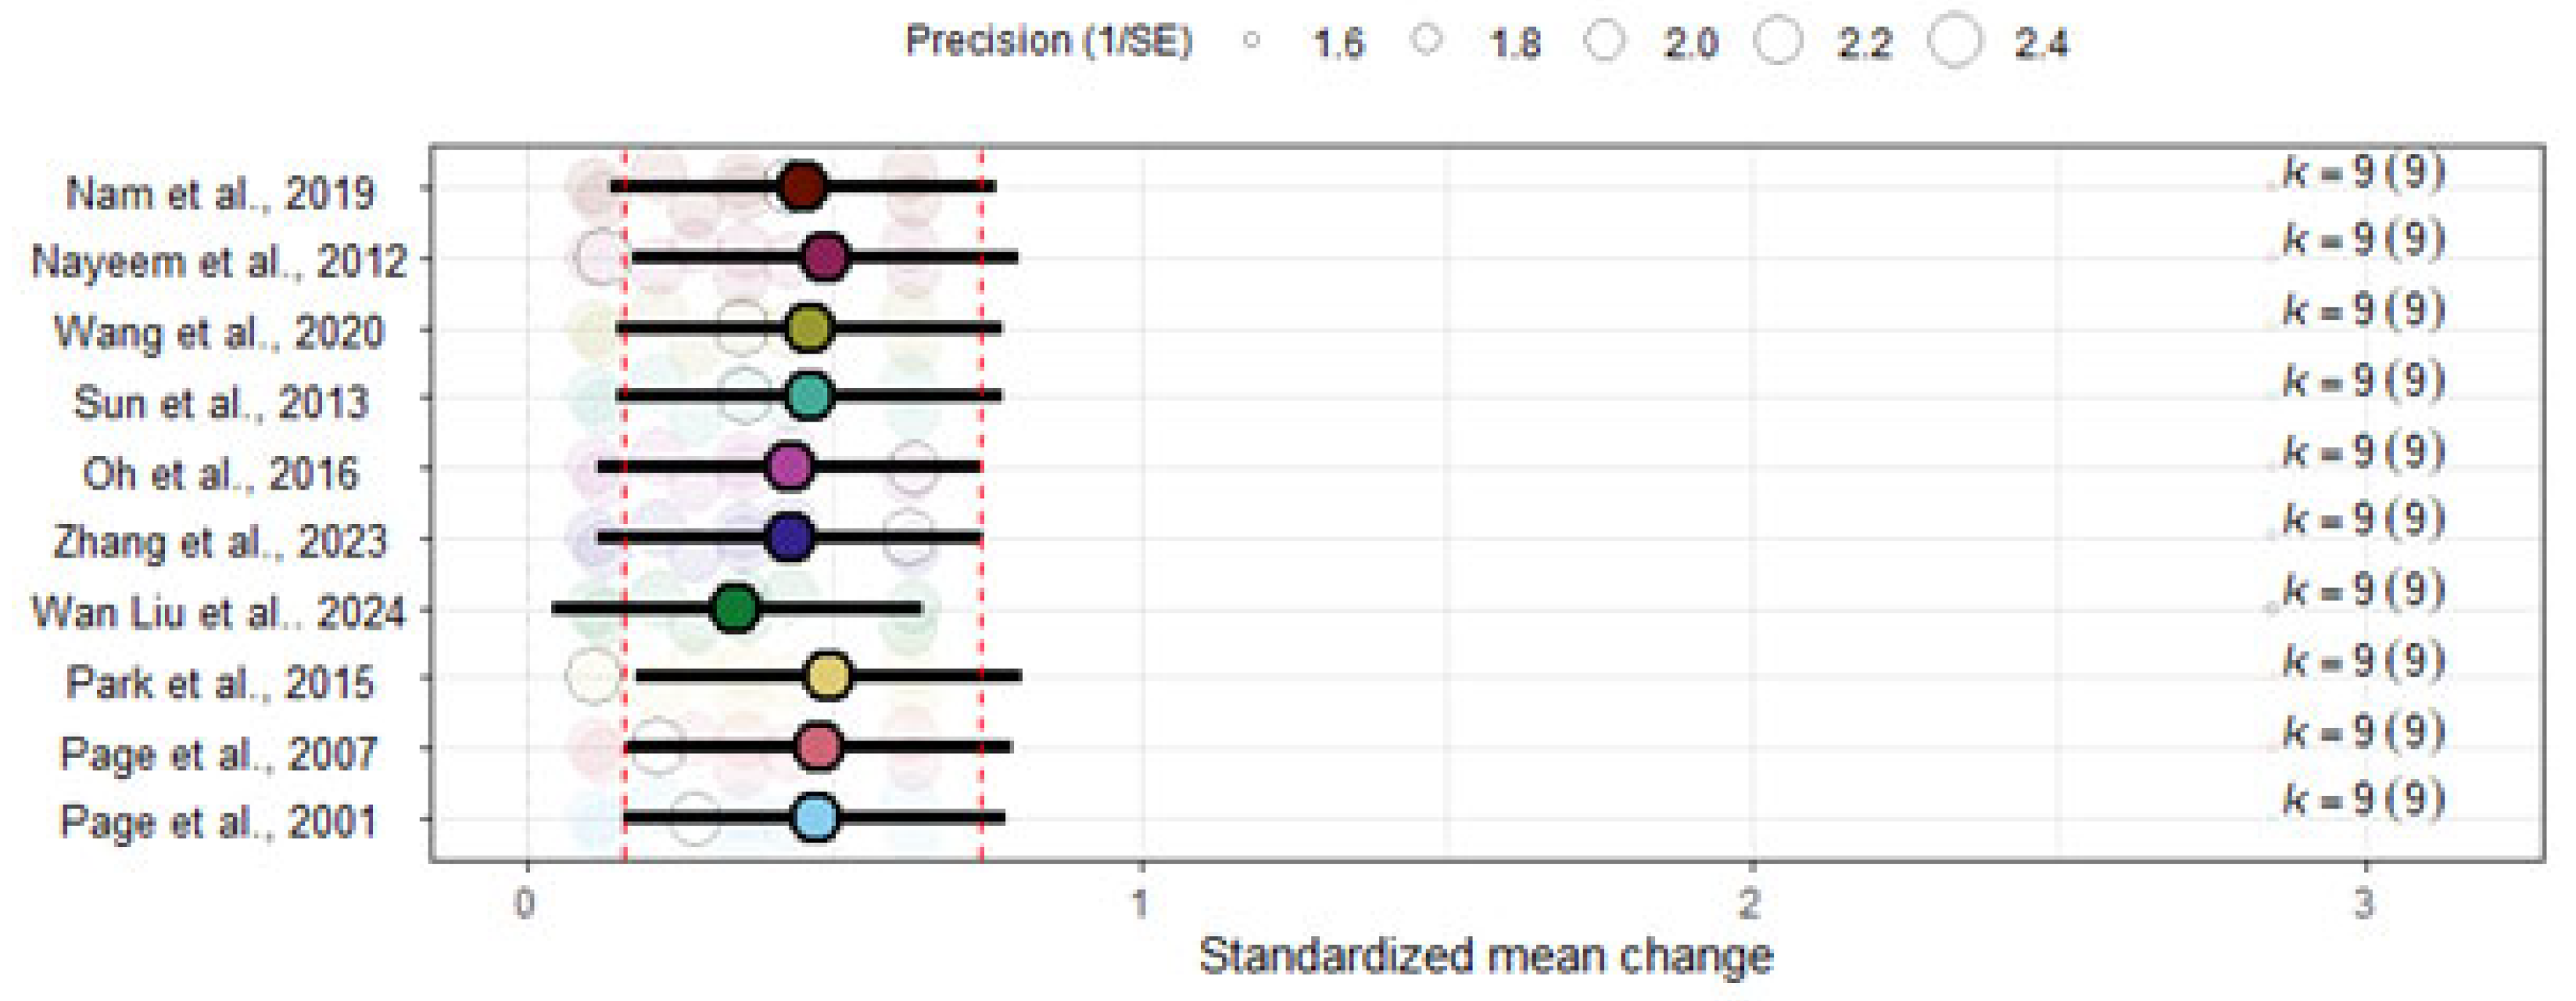Select the pink Page et al. 2007 point
The image size is (2576, 1001).
click(x=819, y=747)
